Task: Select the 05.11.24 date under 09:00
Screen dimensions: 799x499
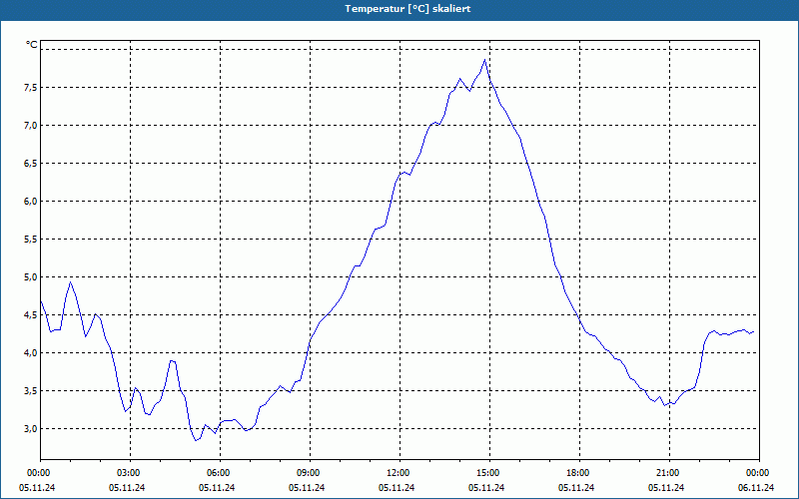Action: pyautogui.click(x=307, y=488)
